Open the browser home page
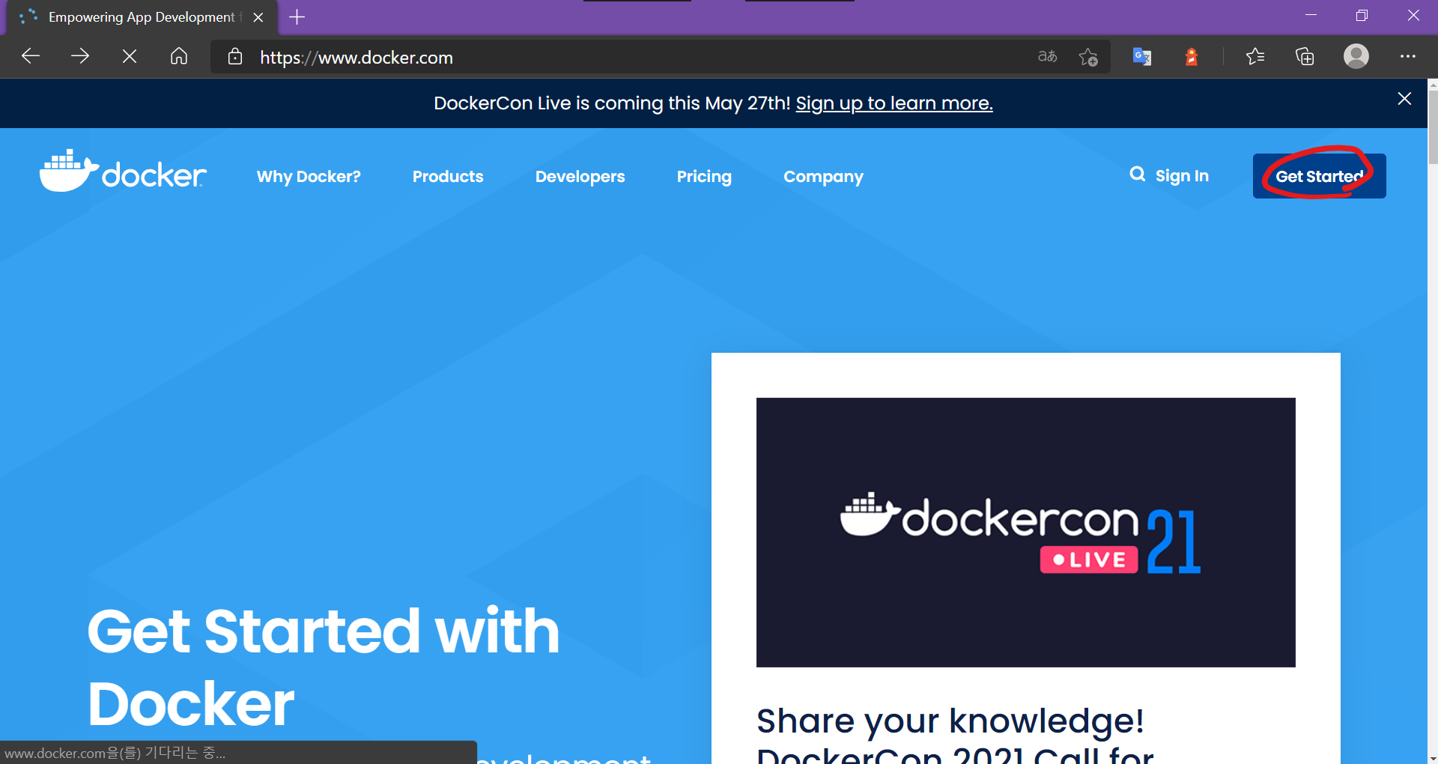 pyautogui.click(x=179, y=56)
